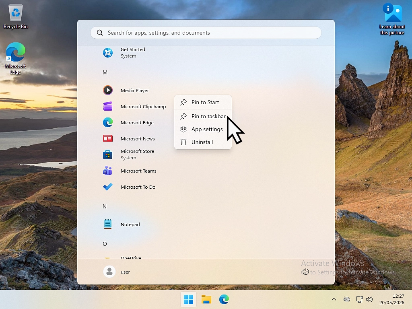This screenshot has height=309, width=412.
Task: Click the network tray icon
Action: 359,299
